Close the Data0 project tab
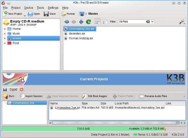 22,89
